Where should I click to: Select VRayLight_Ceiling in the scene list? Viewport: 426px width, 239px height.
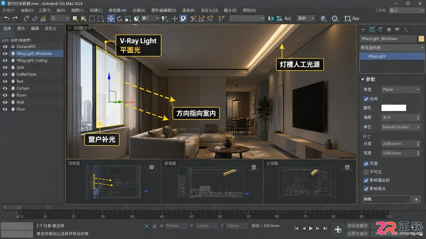pos(32,60)
